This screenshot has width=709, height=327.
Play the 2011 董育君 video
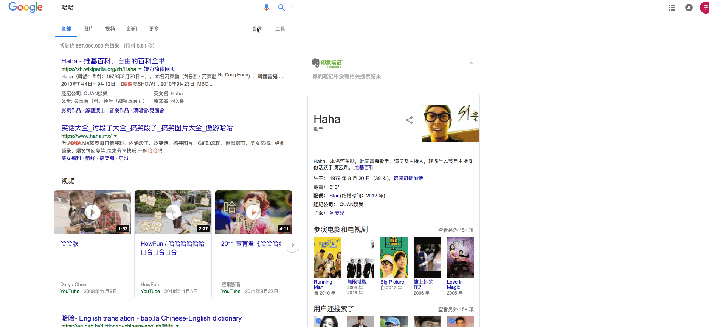coord(253,212)
